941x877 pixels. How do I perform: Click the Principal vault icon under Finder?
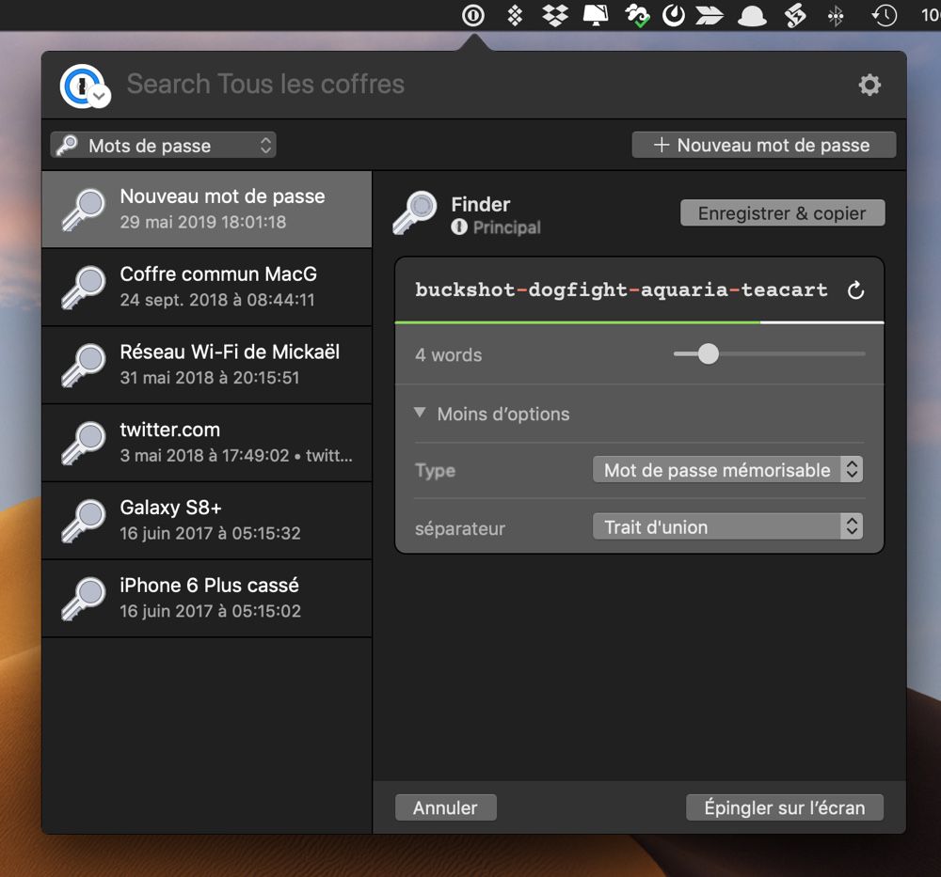459,227
